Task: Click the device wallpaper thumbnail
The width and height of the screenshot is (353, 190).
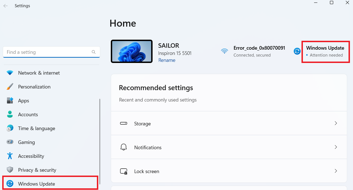Action: [132, 51]
